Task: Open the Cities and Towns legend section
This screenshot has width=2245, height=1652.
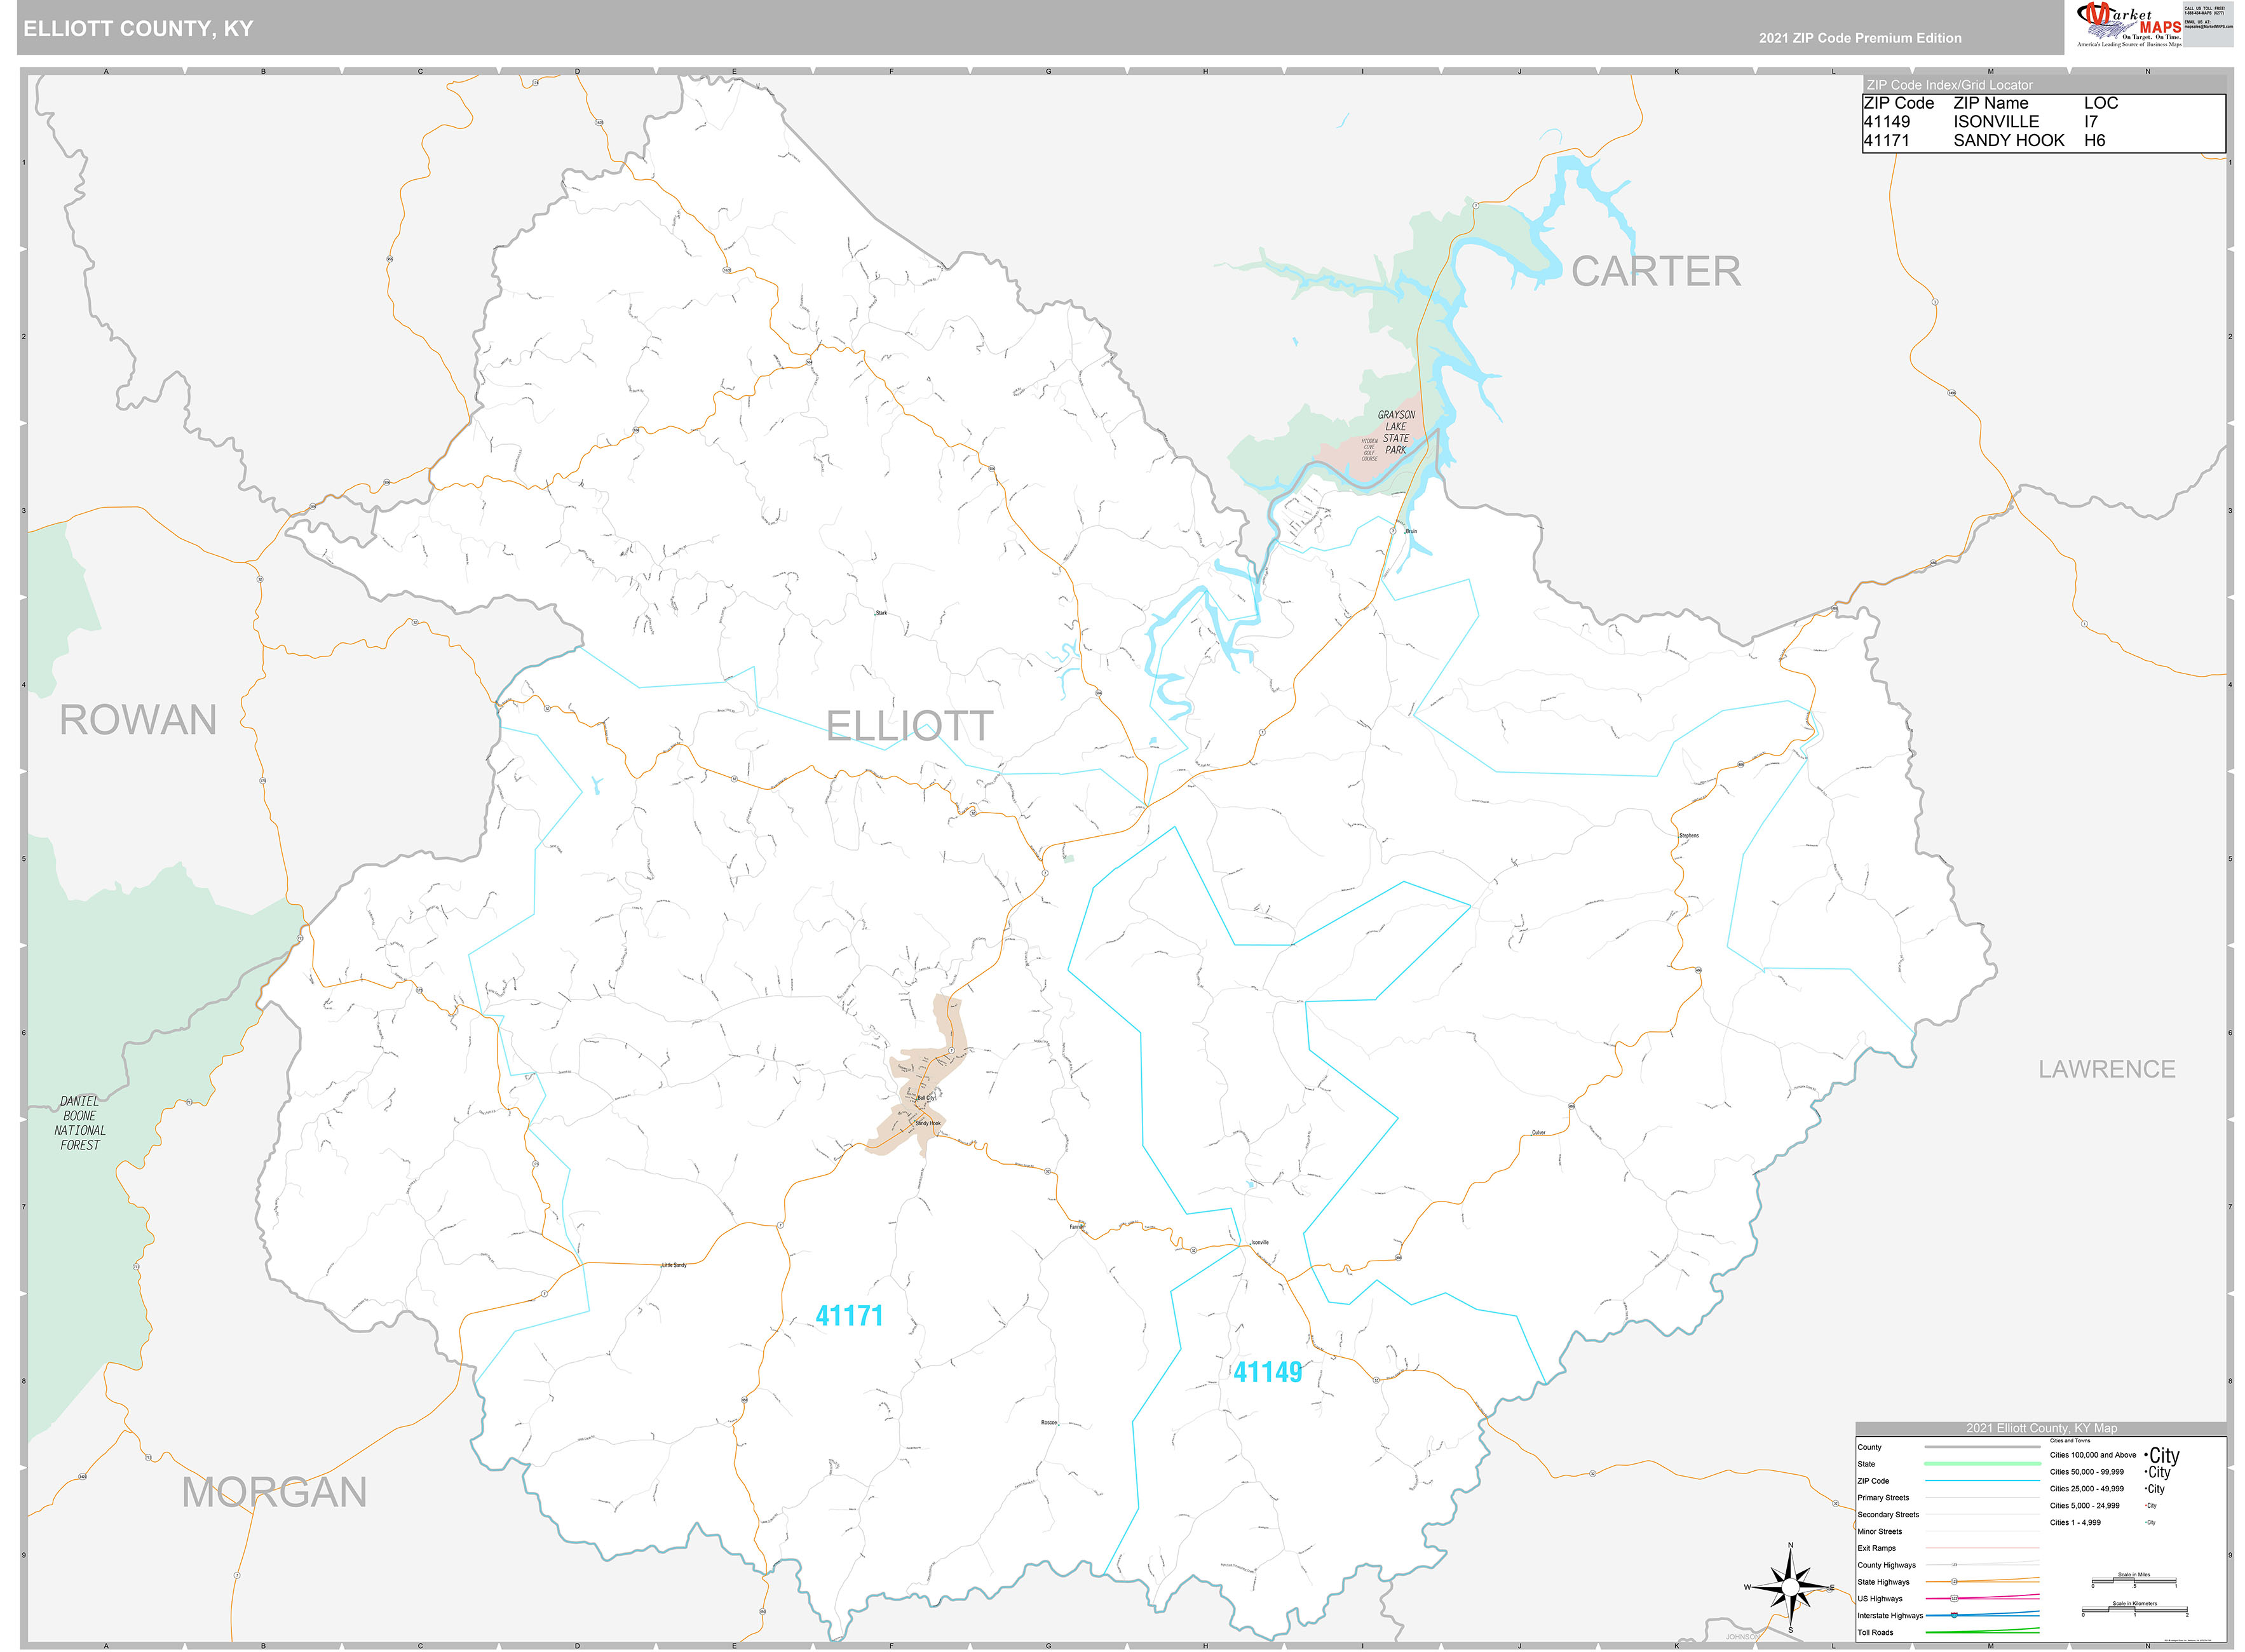Action: coord(2070,1441)
